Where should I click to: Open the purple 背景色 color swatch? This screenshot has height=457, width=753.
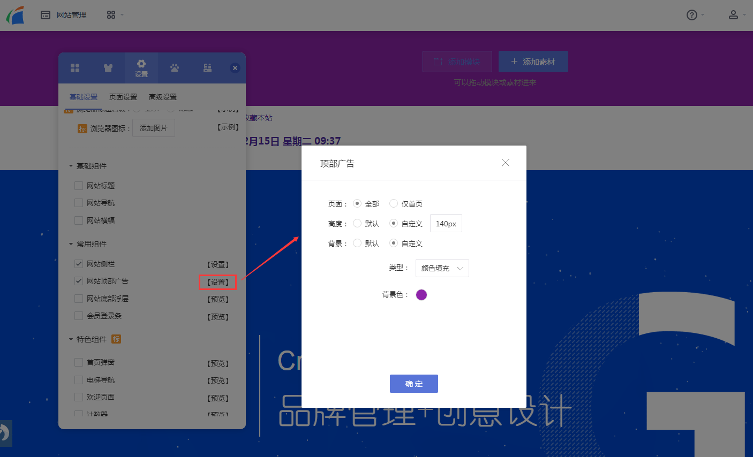click(x=421, y=295)
